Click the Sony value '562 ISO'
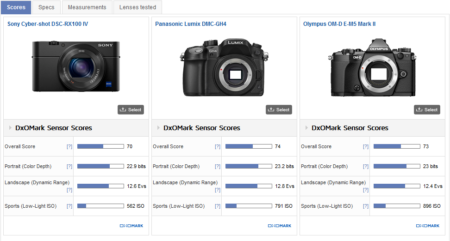 coord(136,206)
